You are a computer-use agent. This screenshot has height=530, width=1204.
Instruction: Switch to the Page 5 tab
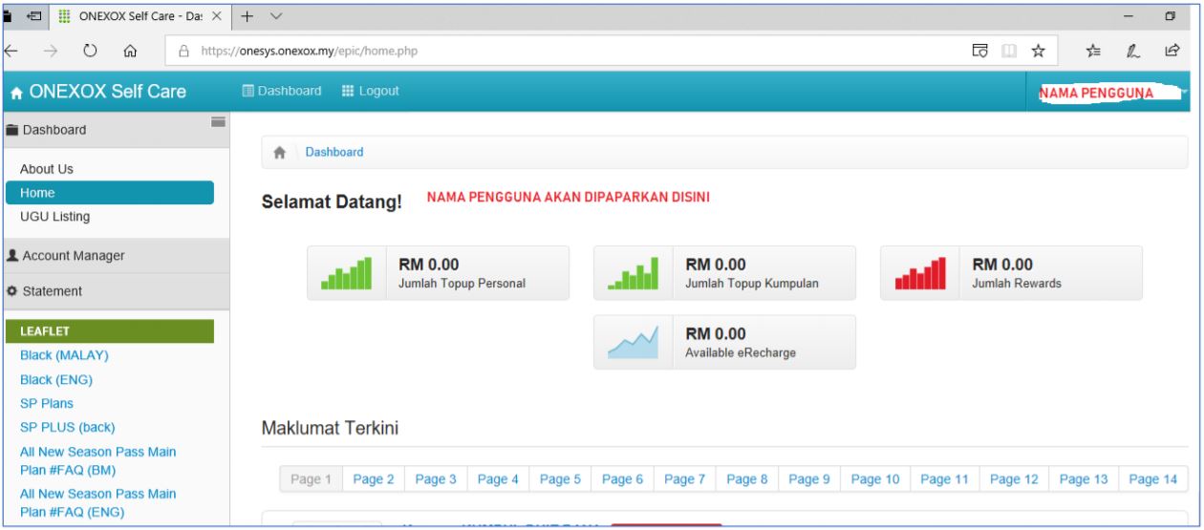(x=560, y=479)
